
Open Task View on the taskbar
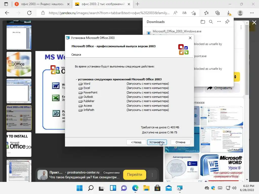102,188
